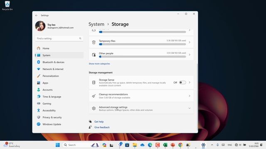This screenshot has width=266, height=149.
Task: Open Accessibility settings
Action: point(59,111)
